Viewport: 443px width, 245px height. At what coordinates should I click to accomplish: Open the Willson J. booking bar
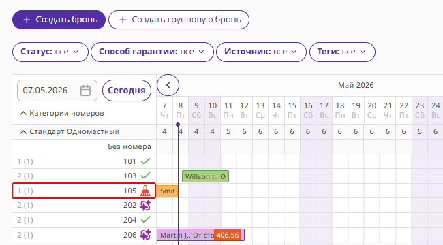[x=205, y=176]
